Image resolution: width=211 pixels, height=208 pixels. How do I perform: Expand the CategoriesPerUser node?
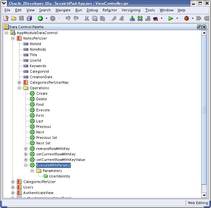pyautogui.click(x=13, y=182)
